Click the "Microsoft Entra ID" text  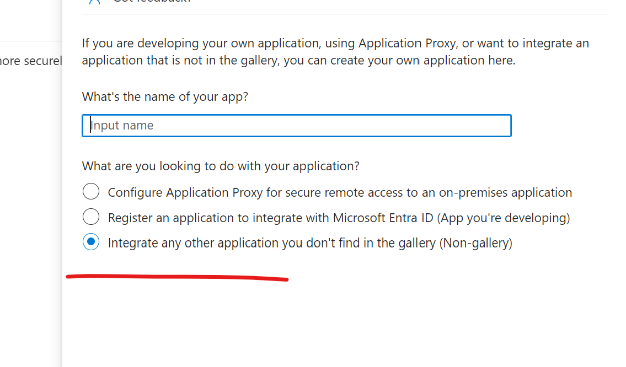coord(383,218)
